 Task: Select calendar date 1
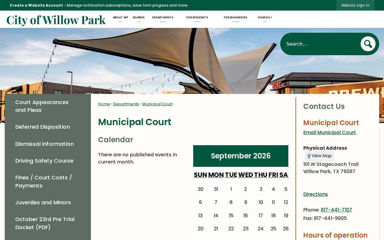231,189
